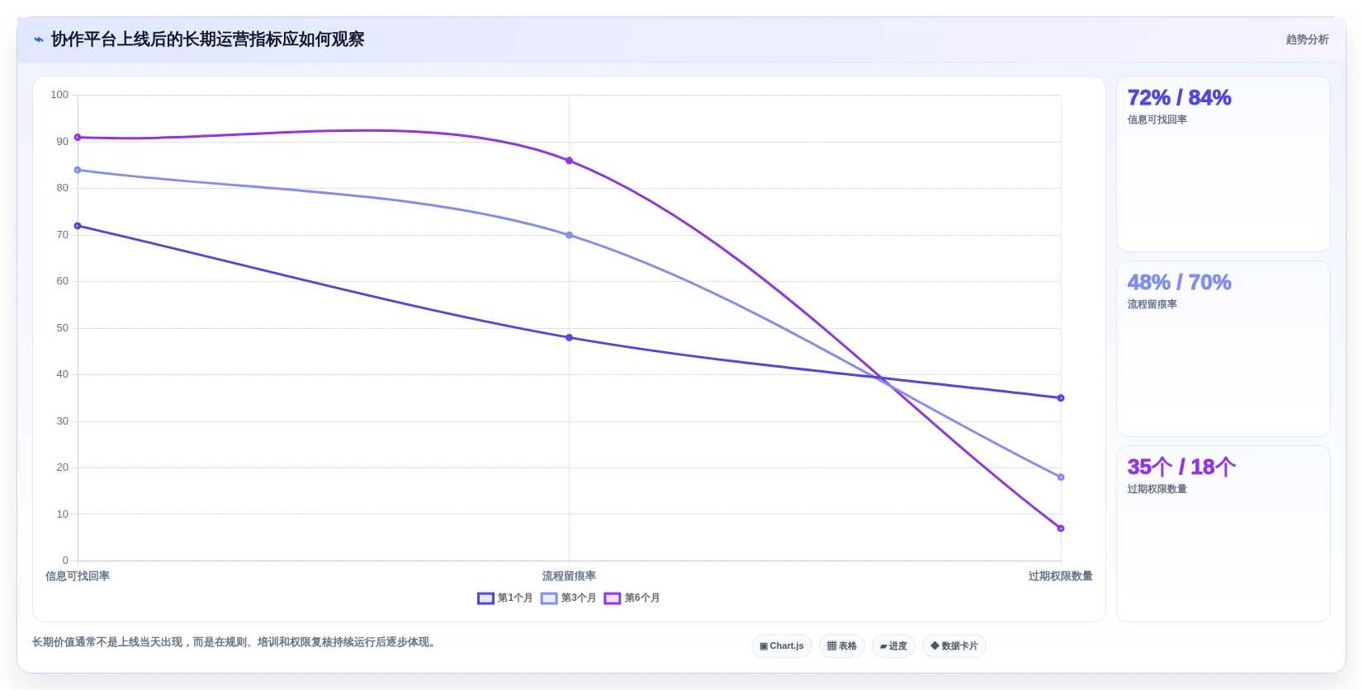Click 第1个月 data point at 过期权限数量
This screenshot has width=1363, height=690.
tap(1061, 398)
